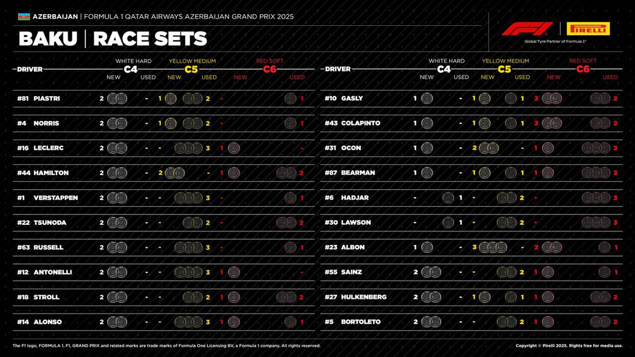Click the Azerbaijan flag icon

coord(23,16)
